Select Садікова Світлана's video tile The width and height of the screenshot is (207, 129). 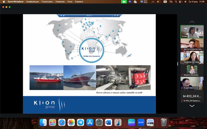point(192,57)
